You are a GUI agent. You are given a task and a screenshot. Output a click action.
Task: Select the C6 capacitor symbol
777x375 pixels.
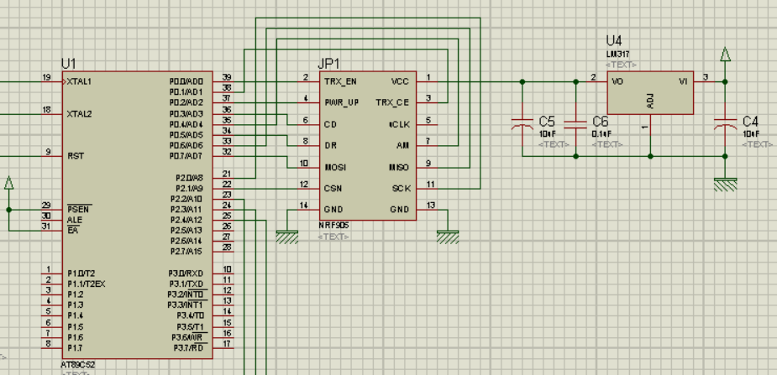575,124
